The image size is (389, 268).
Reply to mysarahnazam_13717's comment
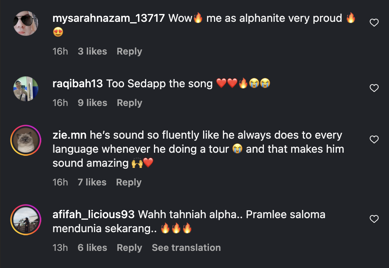pyautogui.click(x=129, y=51)
